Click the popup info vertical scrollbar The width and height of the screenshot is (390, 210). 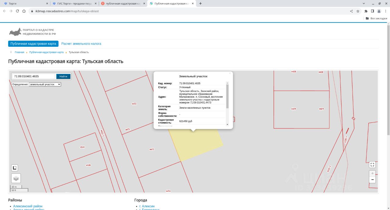[x=227, y=96]
